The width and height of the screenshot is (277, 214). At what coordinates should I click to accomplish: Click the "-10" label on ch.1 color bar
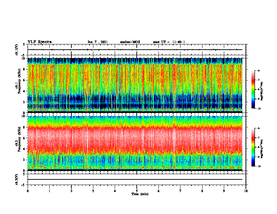[259, 109]
